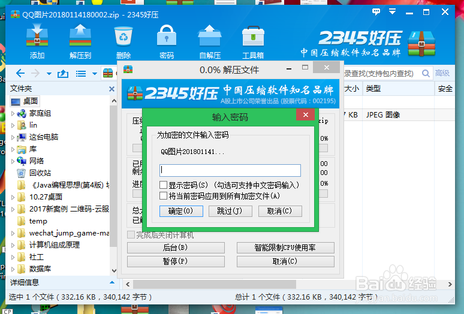Open the 工具箱 (Toolbox) icon

[x=253, y=41]
